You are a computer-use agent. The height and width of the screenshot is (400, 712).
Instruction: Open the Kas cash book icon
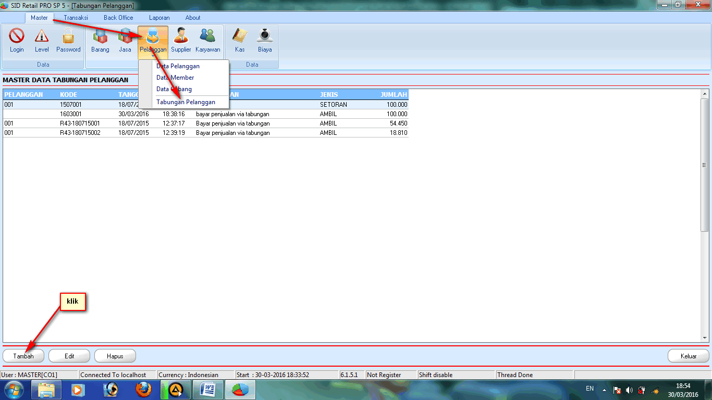pos(240,41)
